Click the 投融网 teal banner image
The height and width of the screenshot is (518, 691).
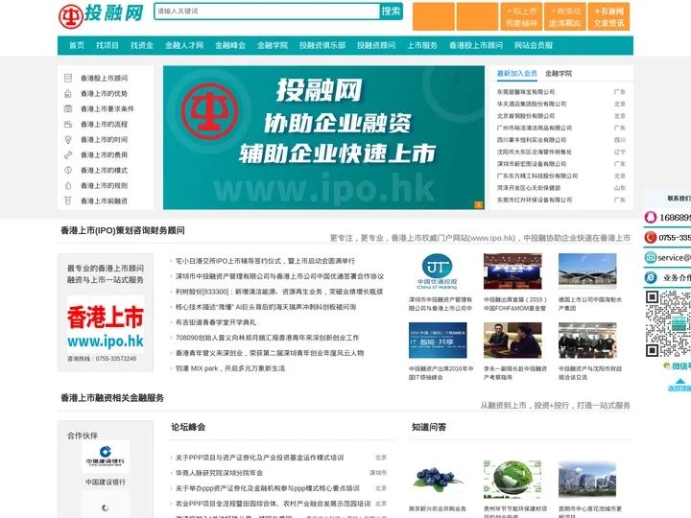(323, 137)
